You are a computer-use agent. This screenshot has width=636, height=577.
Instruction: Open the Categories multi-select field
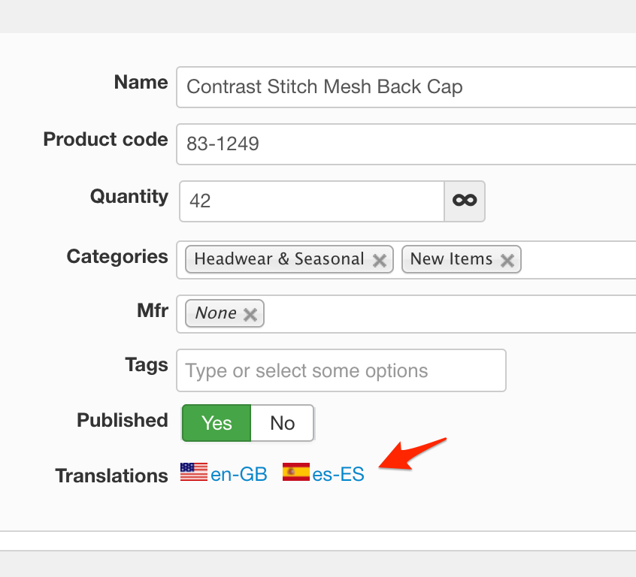[579, 260]
